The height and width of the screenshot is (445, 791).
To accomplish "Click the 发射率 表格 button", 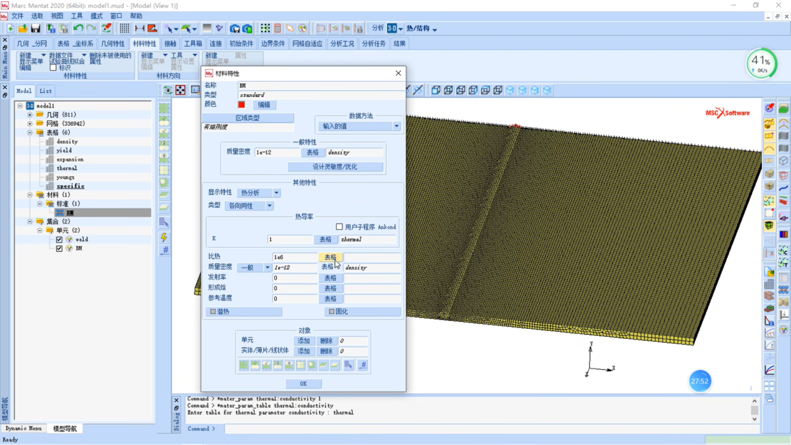I will click(x=330, y=278).
